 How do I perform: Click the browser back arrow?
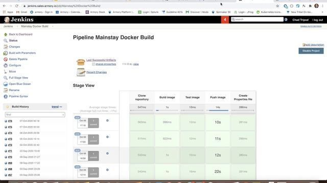(5, 6)
